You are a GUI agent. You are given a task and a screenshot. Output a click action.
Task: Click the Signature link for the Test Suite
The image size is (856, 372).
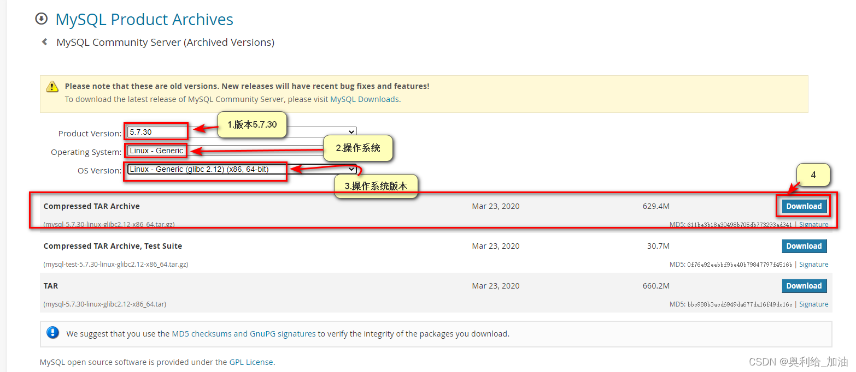point(813,264)
